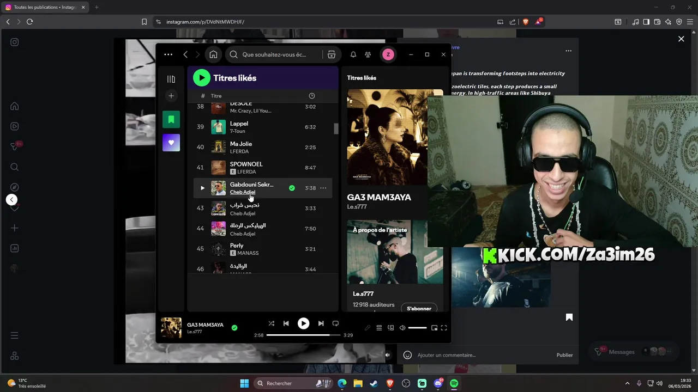Toggle repeat mode in Spotify
This screenshot has width=698, height=392.
(x=335, y=323)
